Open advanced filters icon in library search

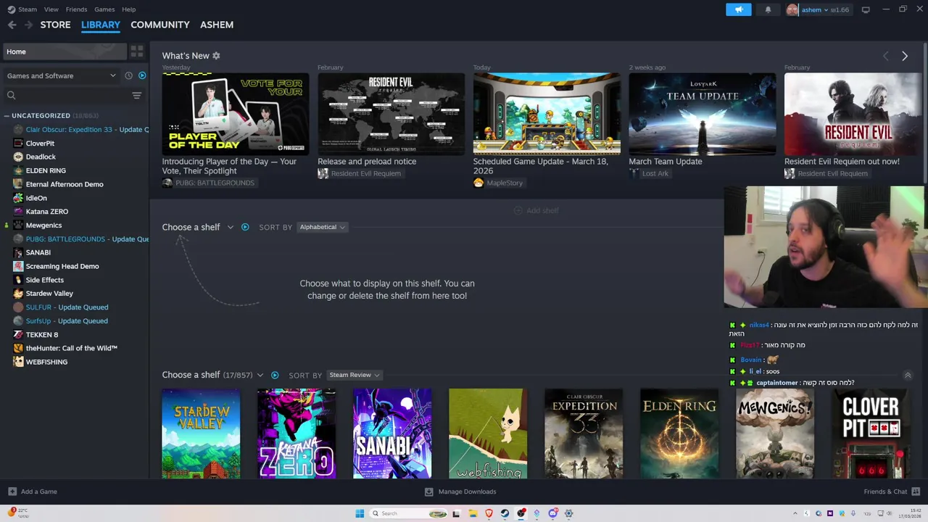tap(136, 95)
